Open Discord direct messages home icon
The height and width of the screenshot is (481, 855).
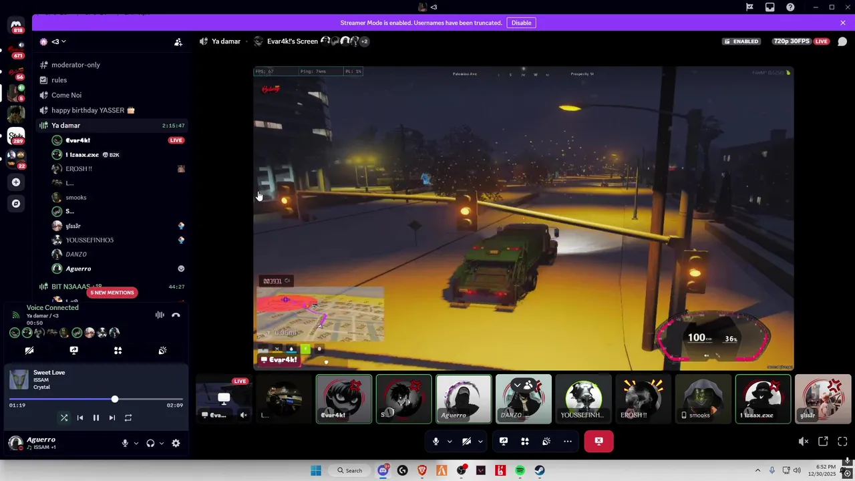pos(16,24)
